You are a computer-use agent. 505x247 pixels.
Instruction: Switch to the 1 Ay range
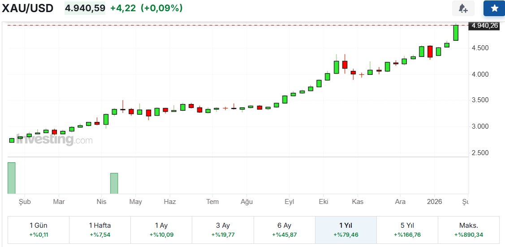pos(161,230)
